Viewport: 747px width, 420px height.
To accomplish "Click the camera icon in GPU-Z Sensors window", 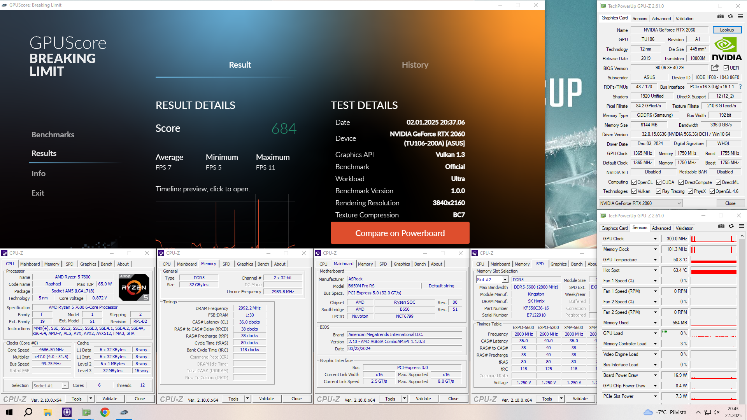I will point(721,226).
